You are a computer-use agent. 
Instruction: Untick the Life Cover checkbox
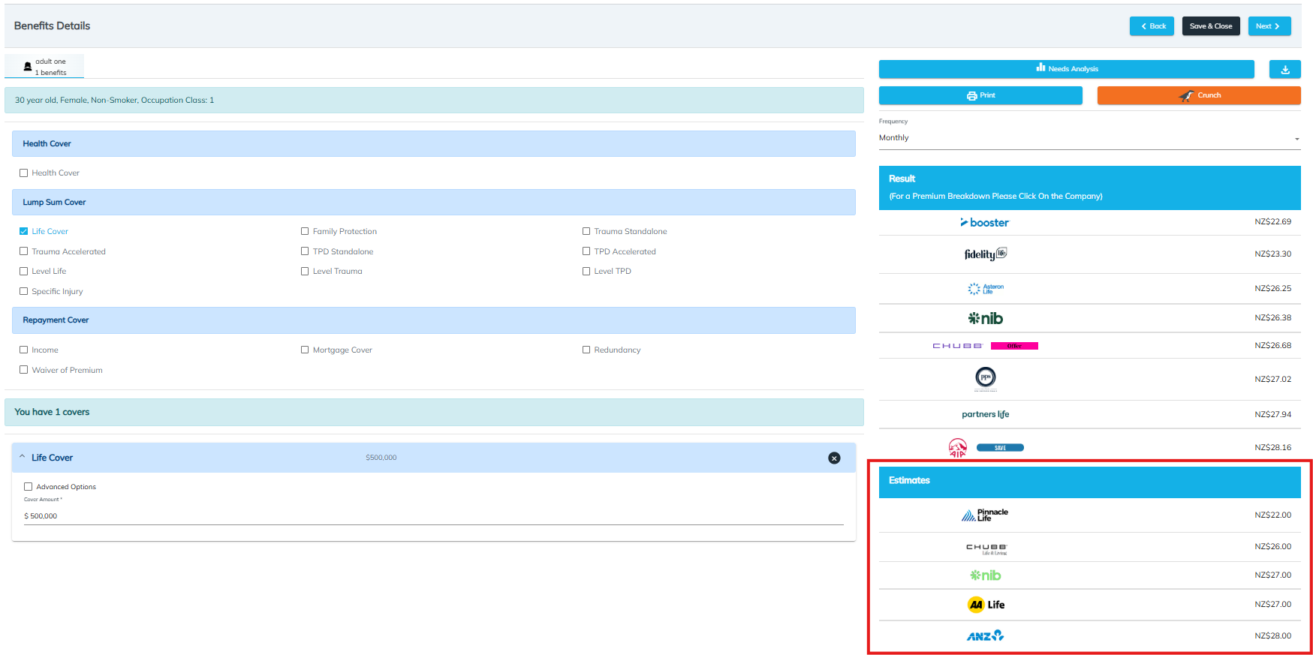(x=24, y=231)
